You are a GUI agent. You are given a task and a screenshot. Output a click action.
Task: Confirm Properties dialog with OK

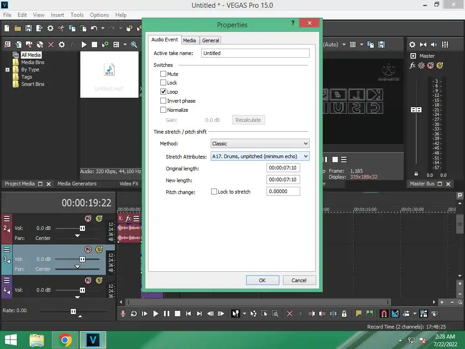tap(262, 280)
